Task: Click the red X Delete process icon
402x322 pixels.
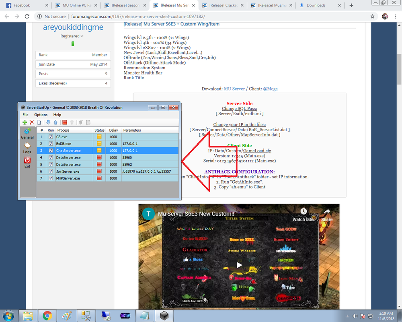Action: pyautogui.click(x=32, y=122)
